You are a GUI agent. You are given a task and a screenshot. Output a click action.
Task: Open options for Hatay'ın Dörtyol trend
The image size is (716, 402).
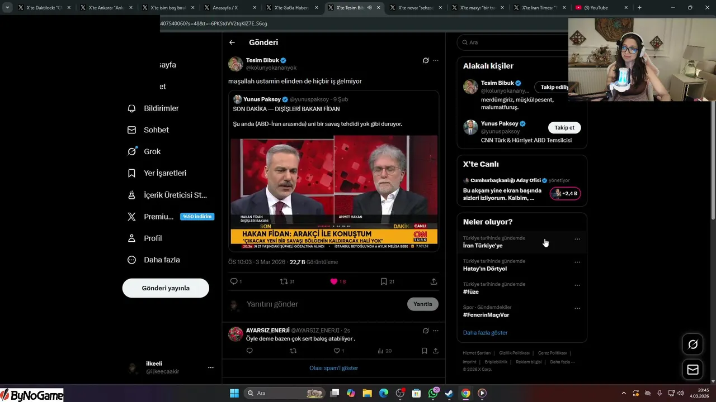577,262
